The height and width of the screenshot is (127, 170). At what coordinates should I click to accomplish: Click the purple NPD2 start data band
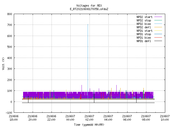click(88, 95)
